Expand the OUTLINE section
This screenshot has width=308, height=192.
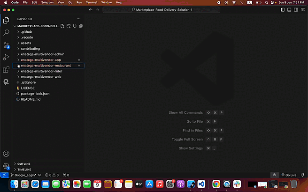point(23,164)
